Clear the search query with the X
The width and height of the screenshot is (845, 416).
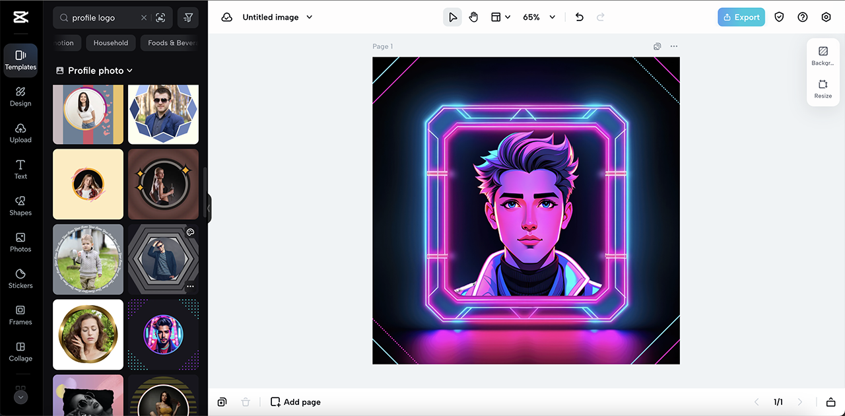coord(144,18)
